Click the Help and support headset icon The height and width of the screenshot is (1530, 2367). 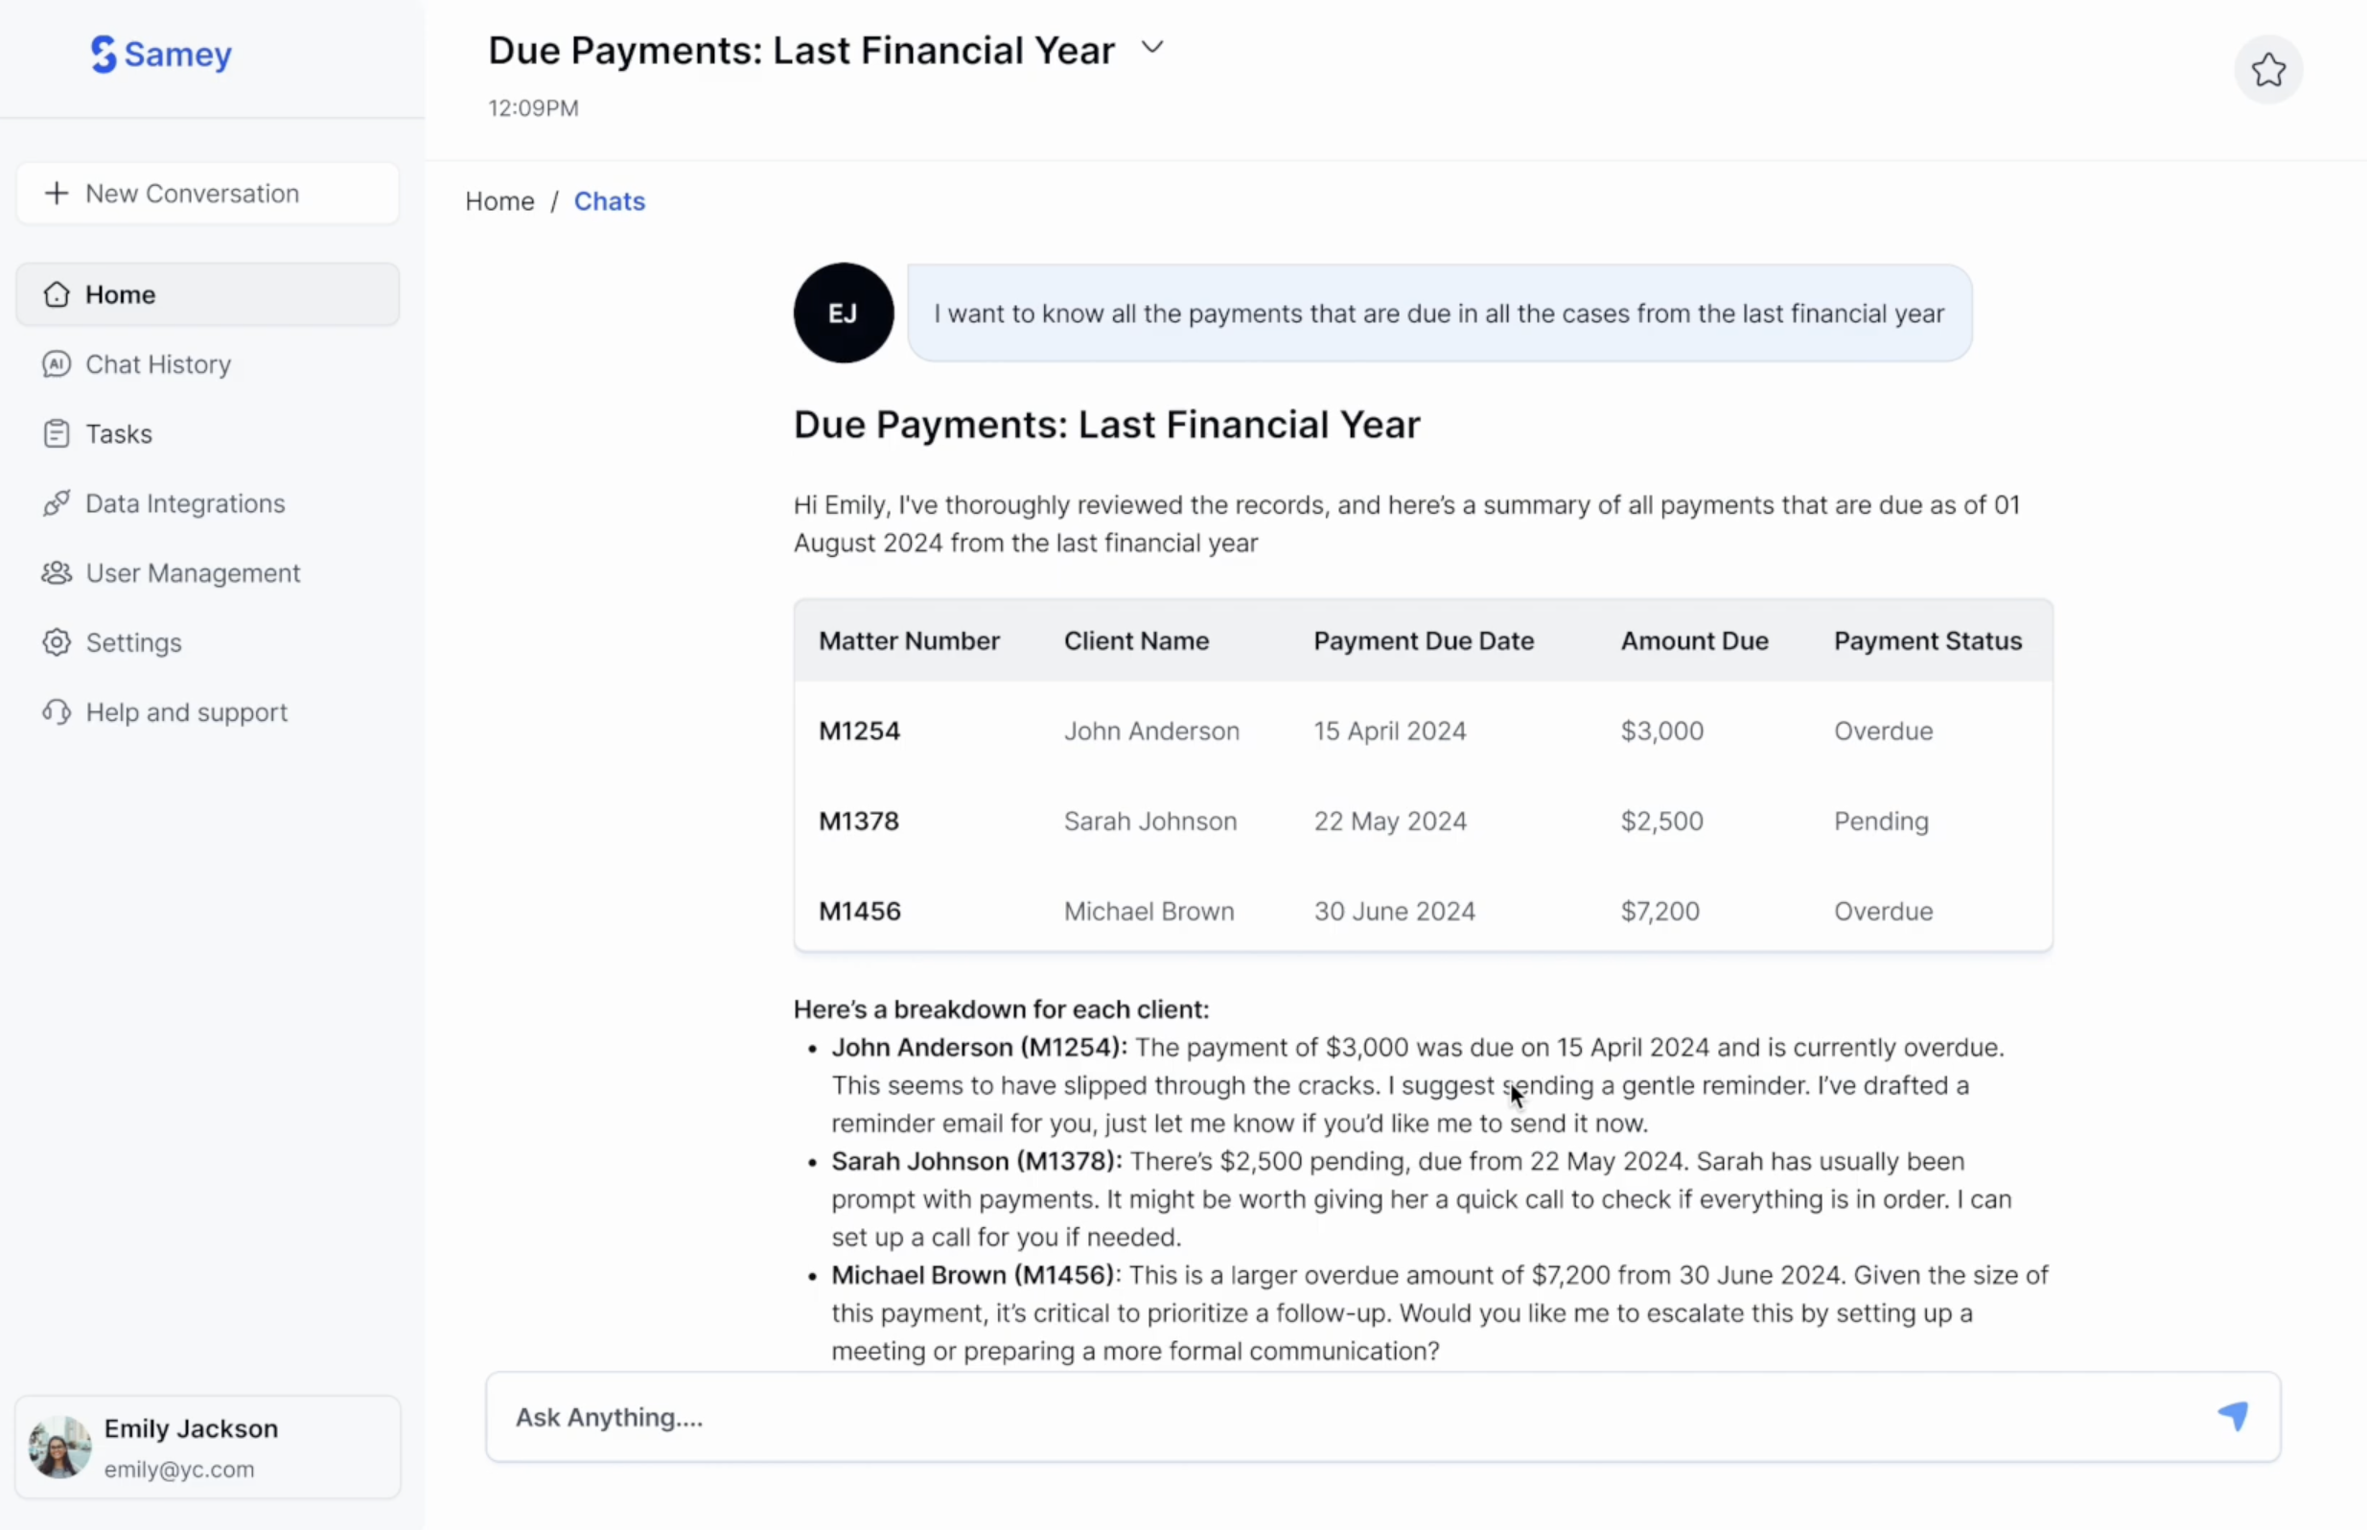point(57,711)
